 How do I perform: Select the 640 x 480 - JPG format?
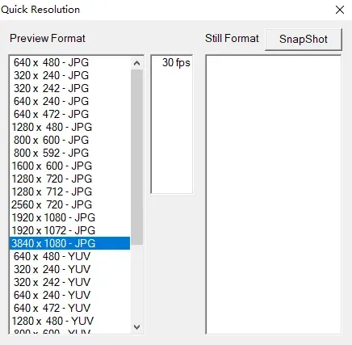pyautogui.click(x=70, y=62)
